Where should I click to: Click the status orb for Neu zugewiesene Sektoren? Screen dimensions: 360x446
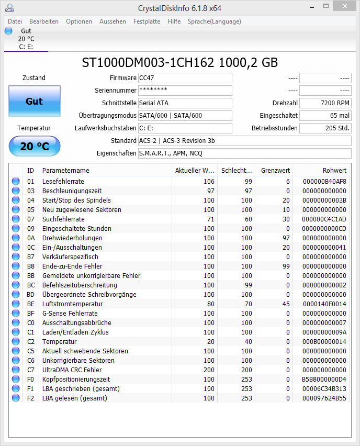(x=16, y=209)
